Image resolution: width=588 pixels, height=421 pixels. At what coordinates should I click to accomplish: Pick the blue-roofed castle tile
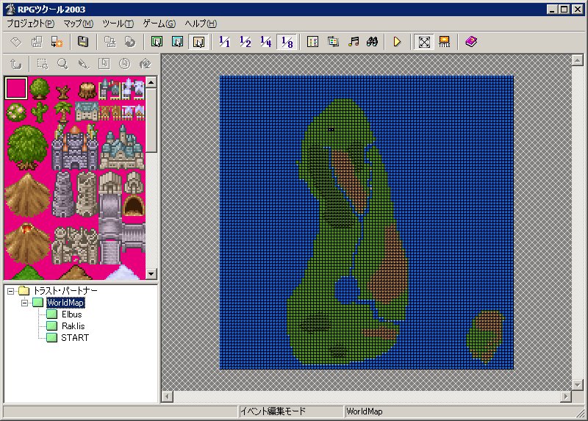tap(122, 148)
